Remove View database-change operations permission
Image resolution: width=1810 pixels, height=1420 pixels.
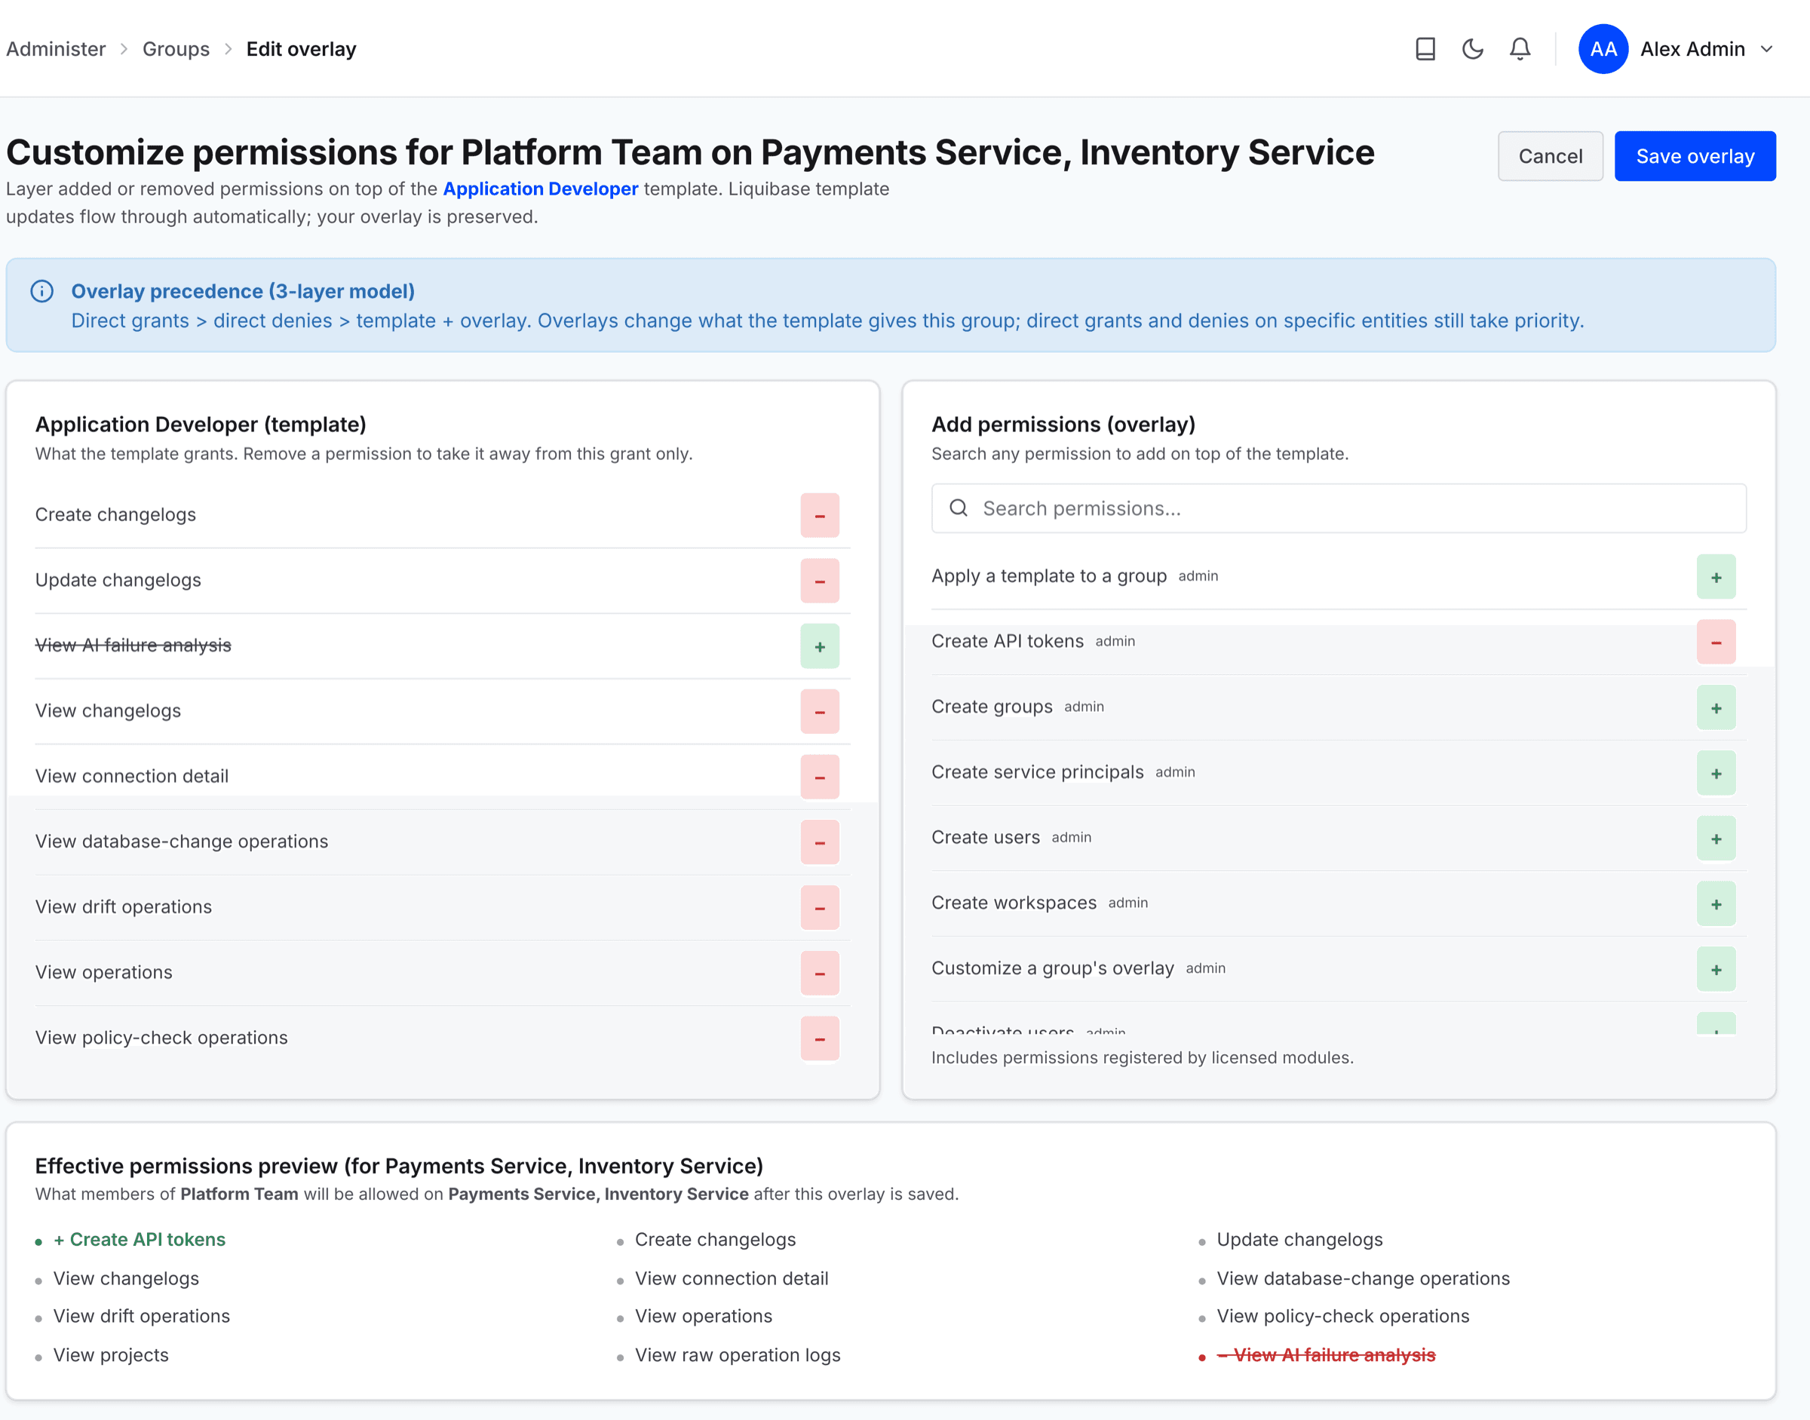pyautogui.click(x=820, y=842)
